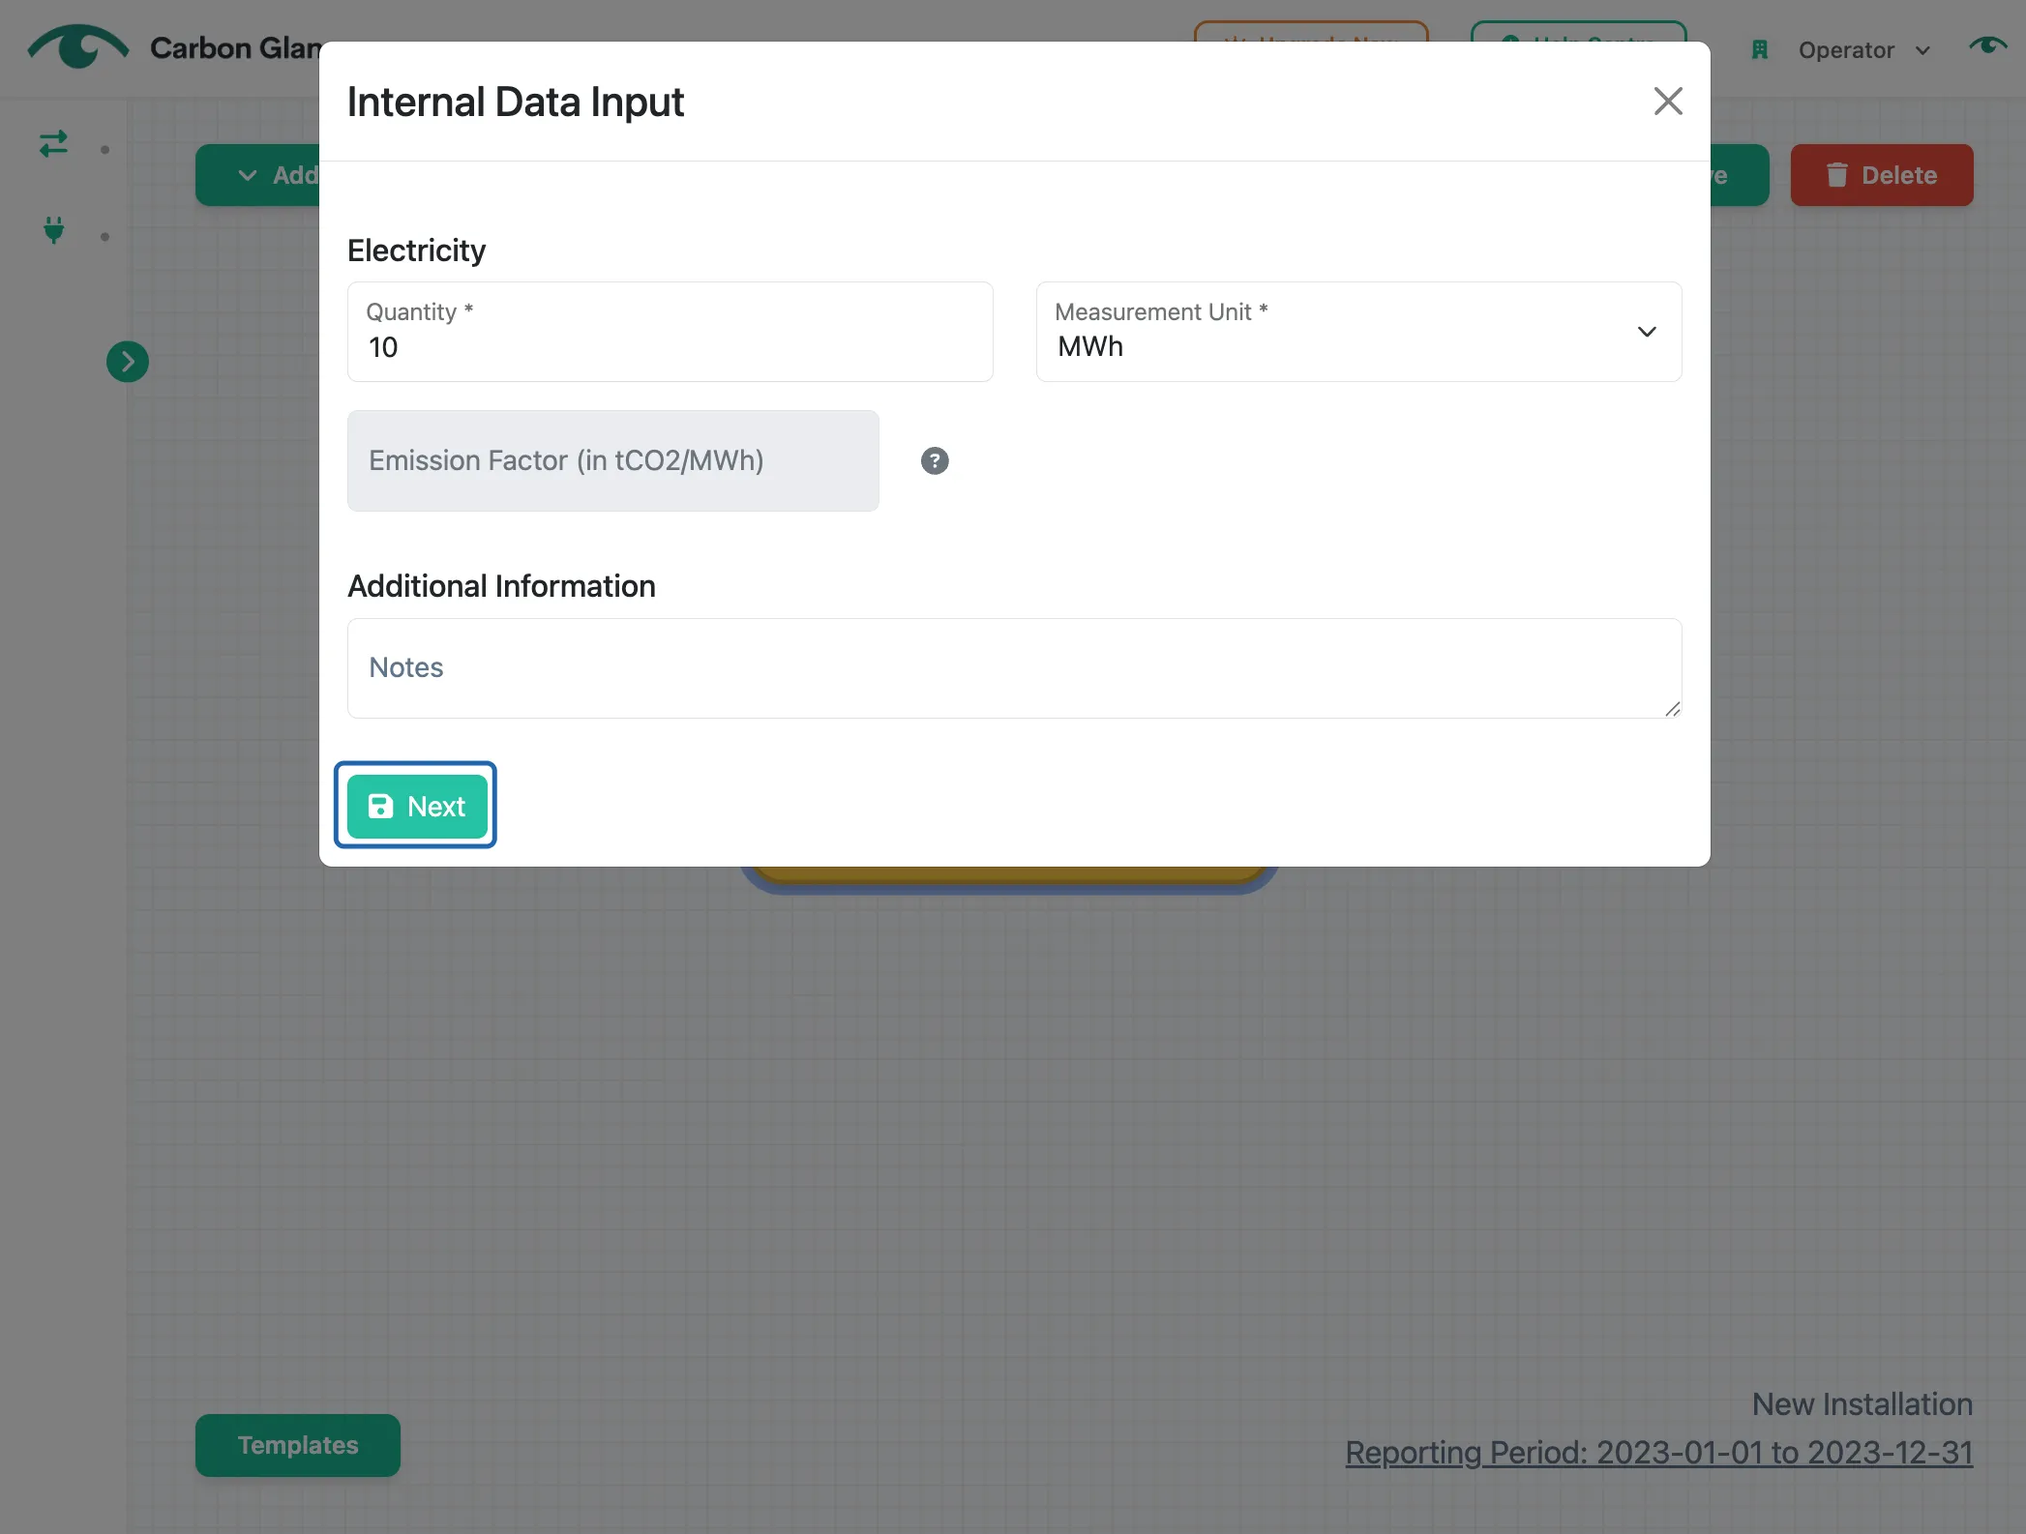This screenshot has height=1534, width=2026.
Task: Click the Emission Factor field
Action: coord(613,460)
